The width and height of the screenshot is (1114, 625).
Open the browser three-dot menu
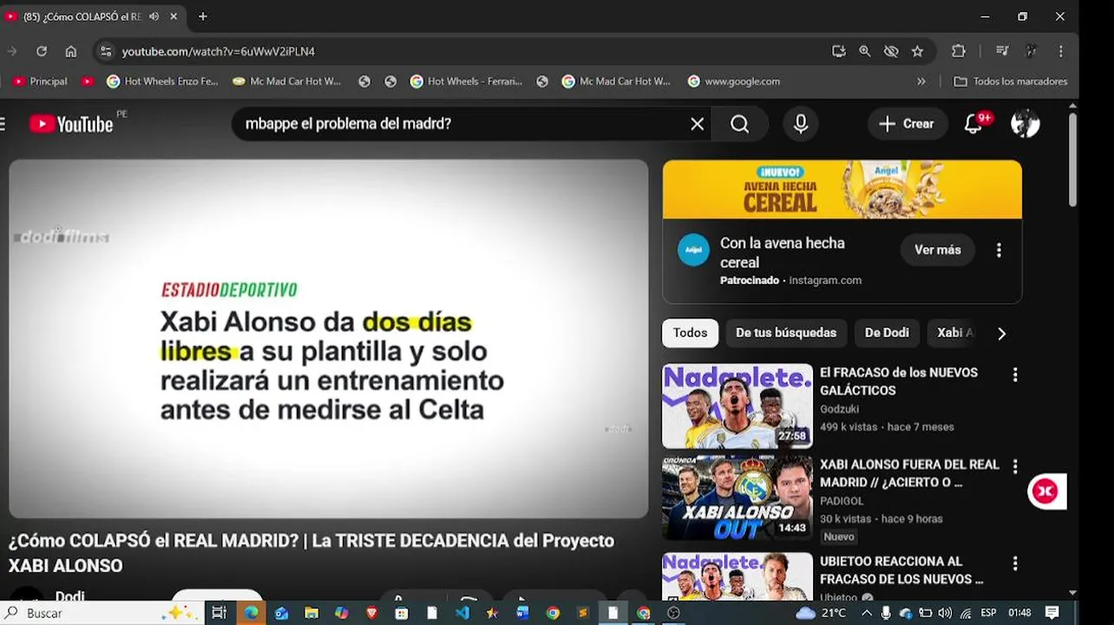1060,51
